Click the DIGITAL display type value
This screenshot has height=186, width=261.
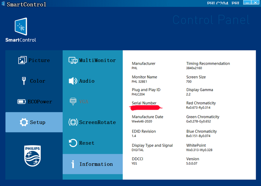[x=138, y=150]
